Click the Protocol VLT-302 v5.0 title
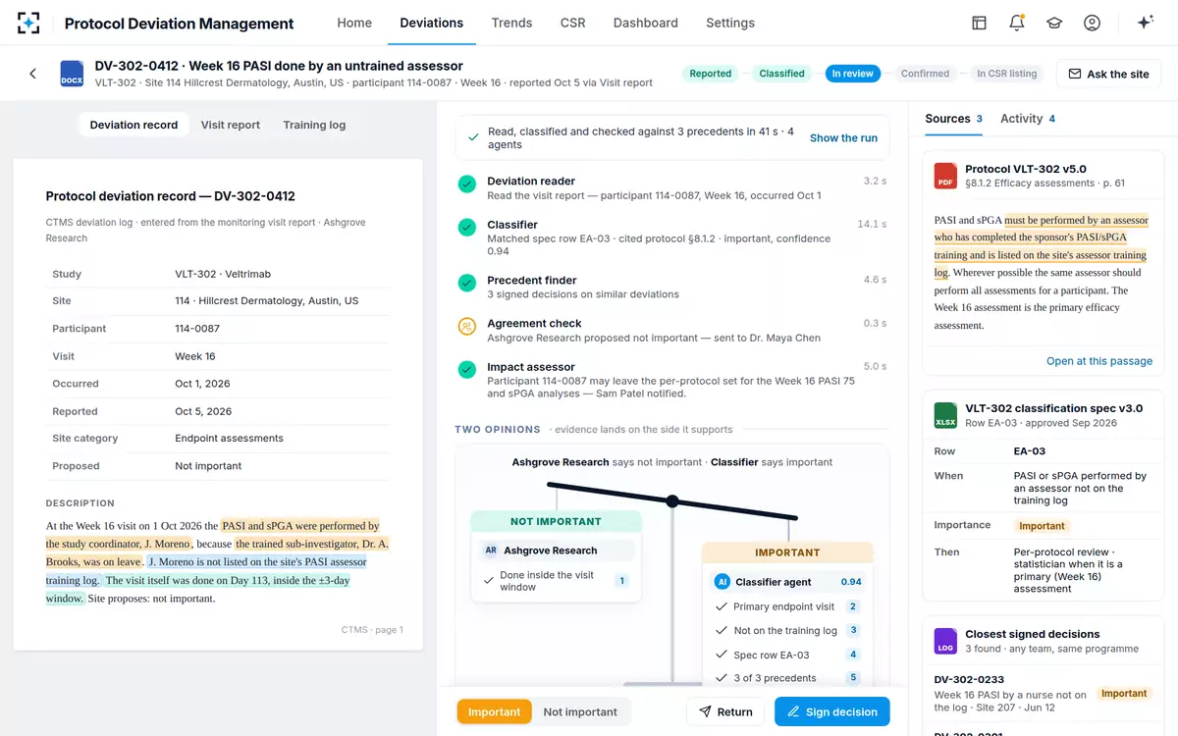This screenshot has width=1178, height=736. click(x=1026, y=169)
